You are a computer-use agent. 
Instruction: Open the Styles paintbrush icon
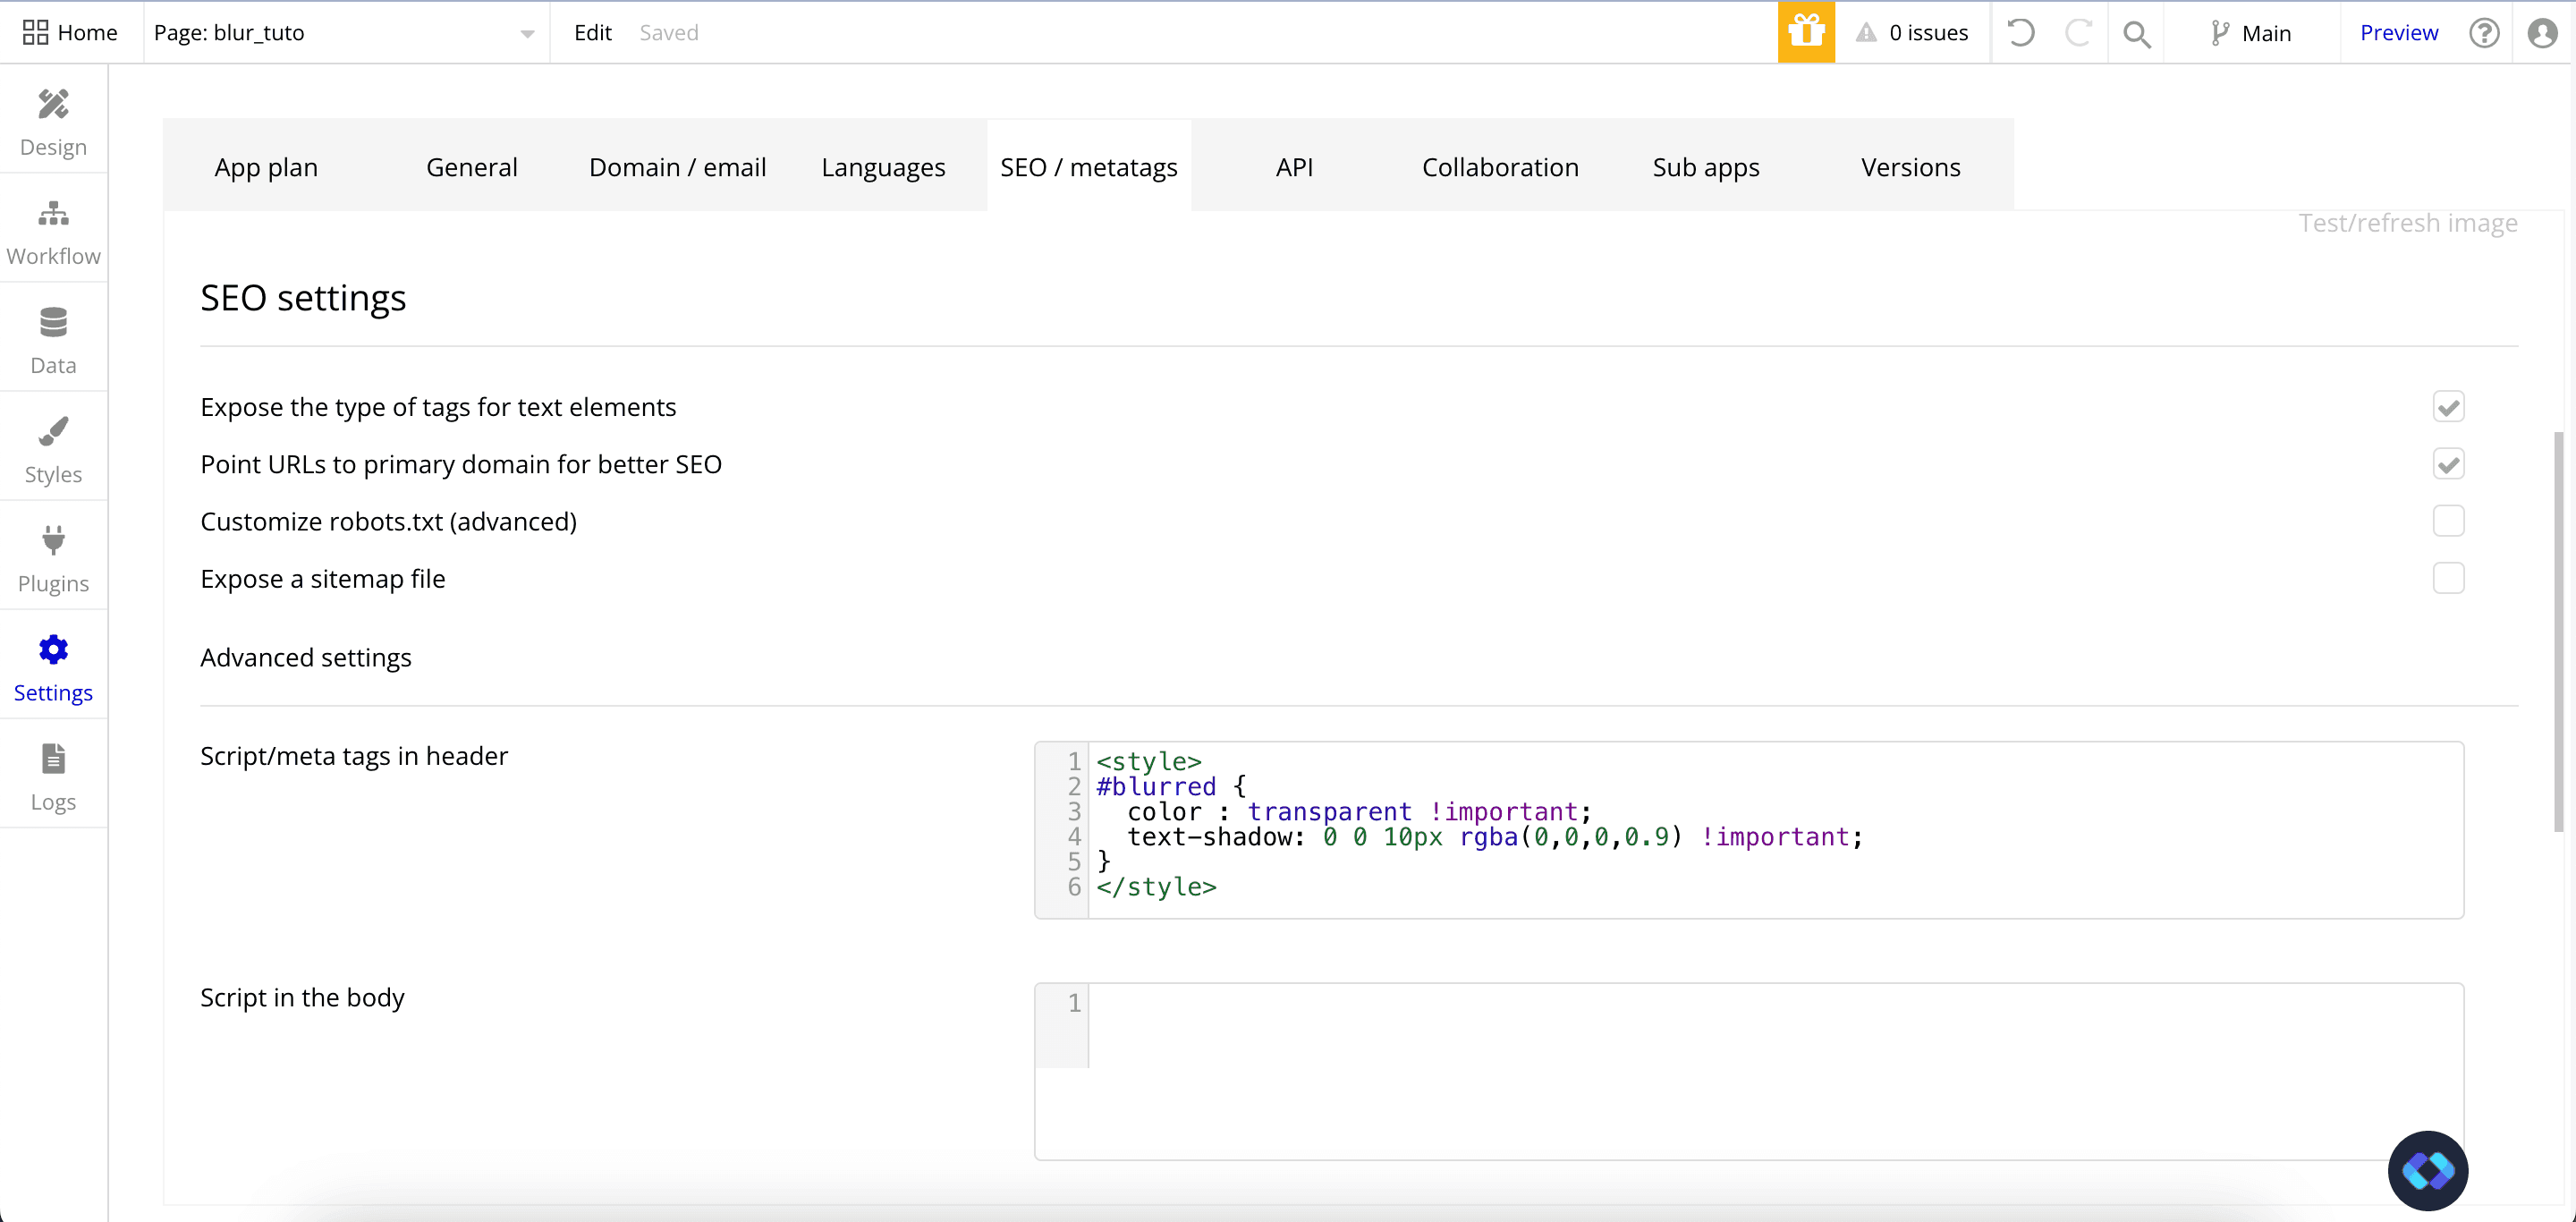pos(53,431)
